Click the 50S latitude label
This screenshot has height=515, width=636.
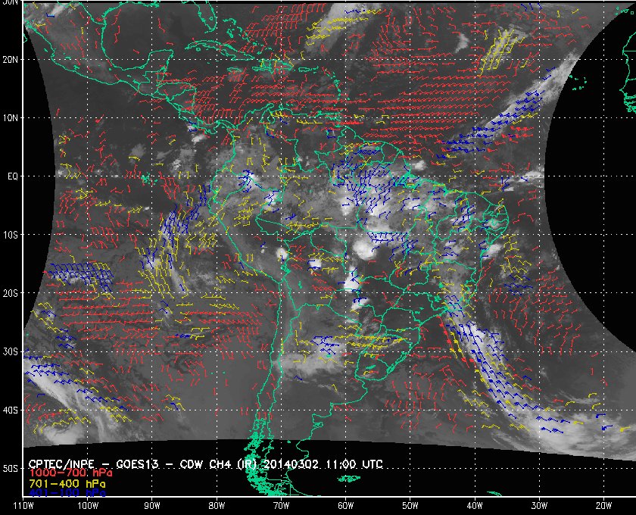tap(10, 469)
